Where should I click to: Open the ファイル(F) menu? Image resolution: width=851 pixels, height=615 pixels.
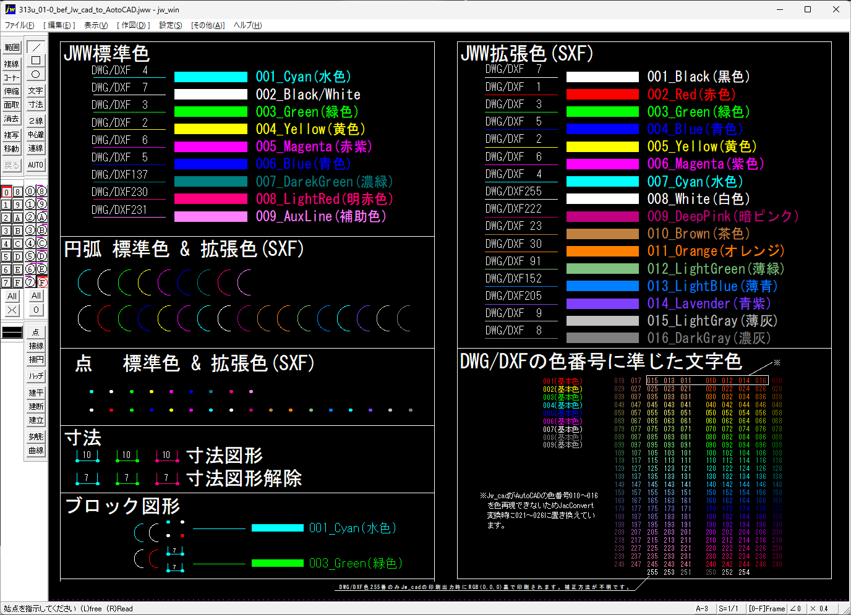20,25
